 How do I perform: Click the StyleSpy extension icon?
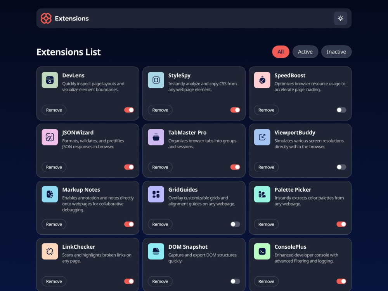[156, 80]
